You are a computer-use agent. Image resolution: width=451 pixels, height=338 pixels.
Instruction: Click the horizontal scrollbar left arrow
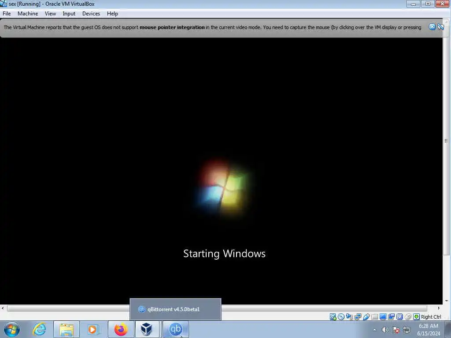point(3,308)
